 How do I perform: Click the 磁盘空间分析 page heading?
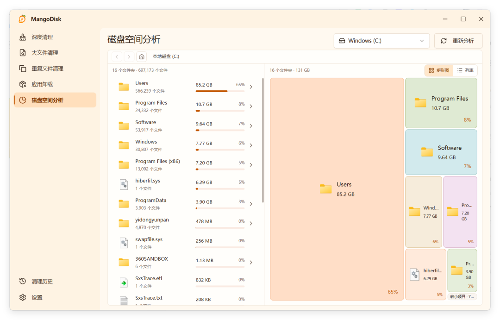pos(134,39)
